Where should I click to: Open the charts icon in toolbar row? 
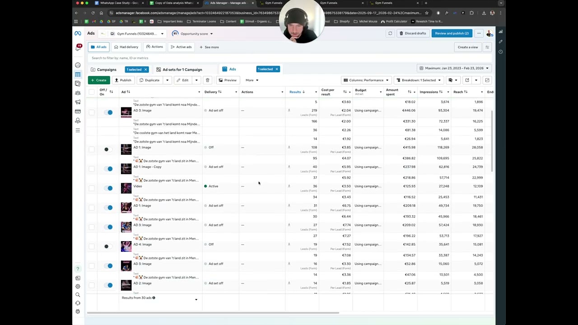pyautogui.click(x=487, y=80)
